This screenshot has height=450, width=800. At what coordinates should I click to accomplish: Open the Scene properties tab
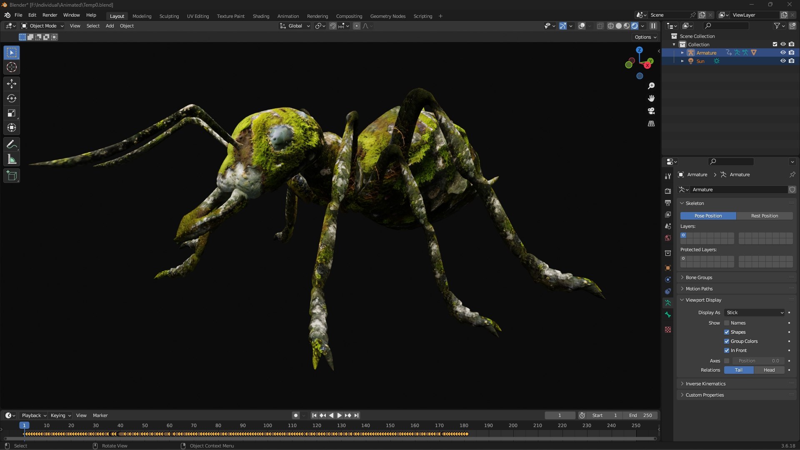click(x=668, y=226)
